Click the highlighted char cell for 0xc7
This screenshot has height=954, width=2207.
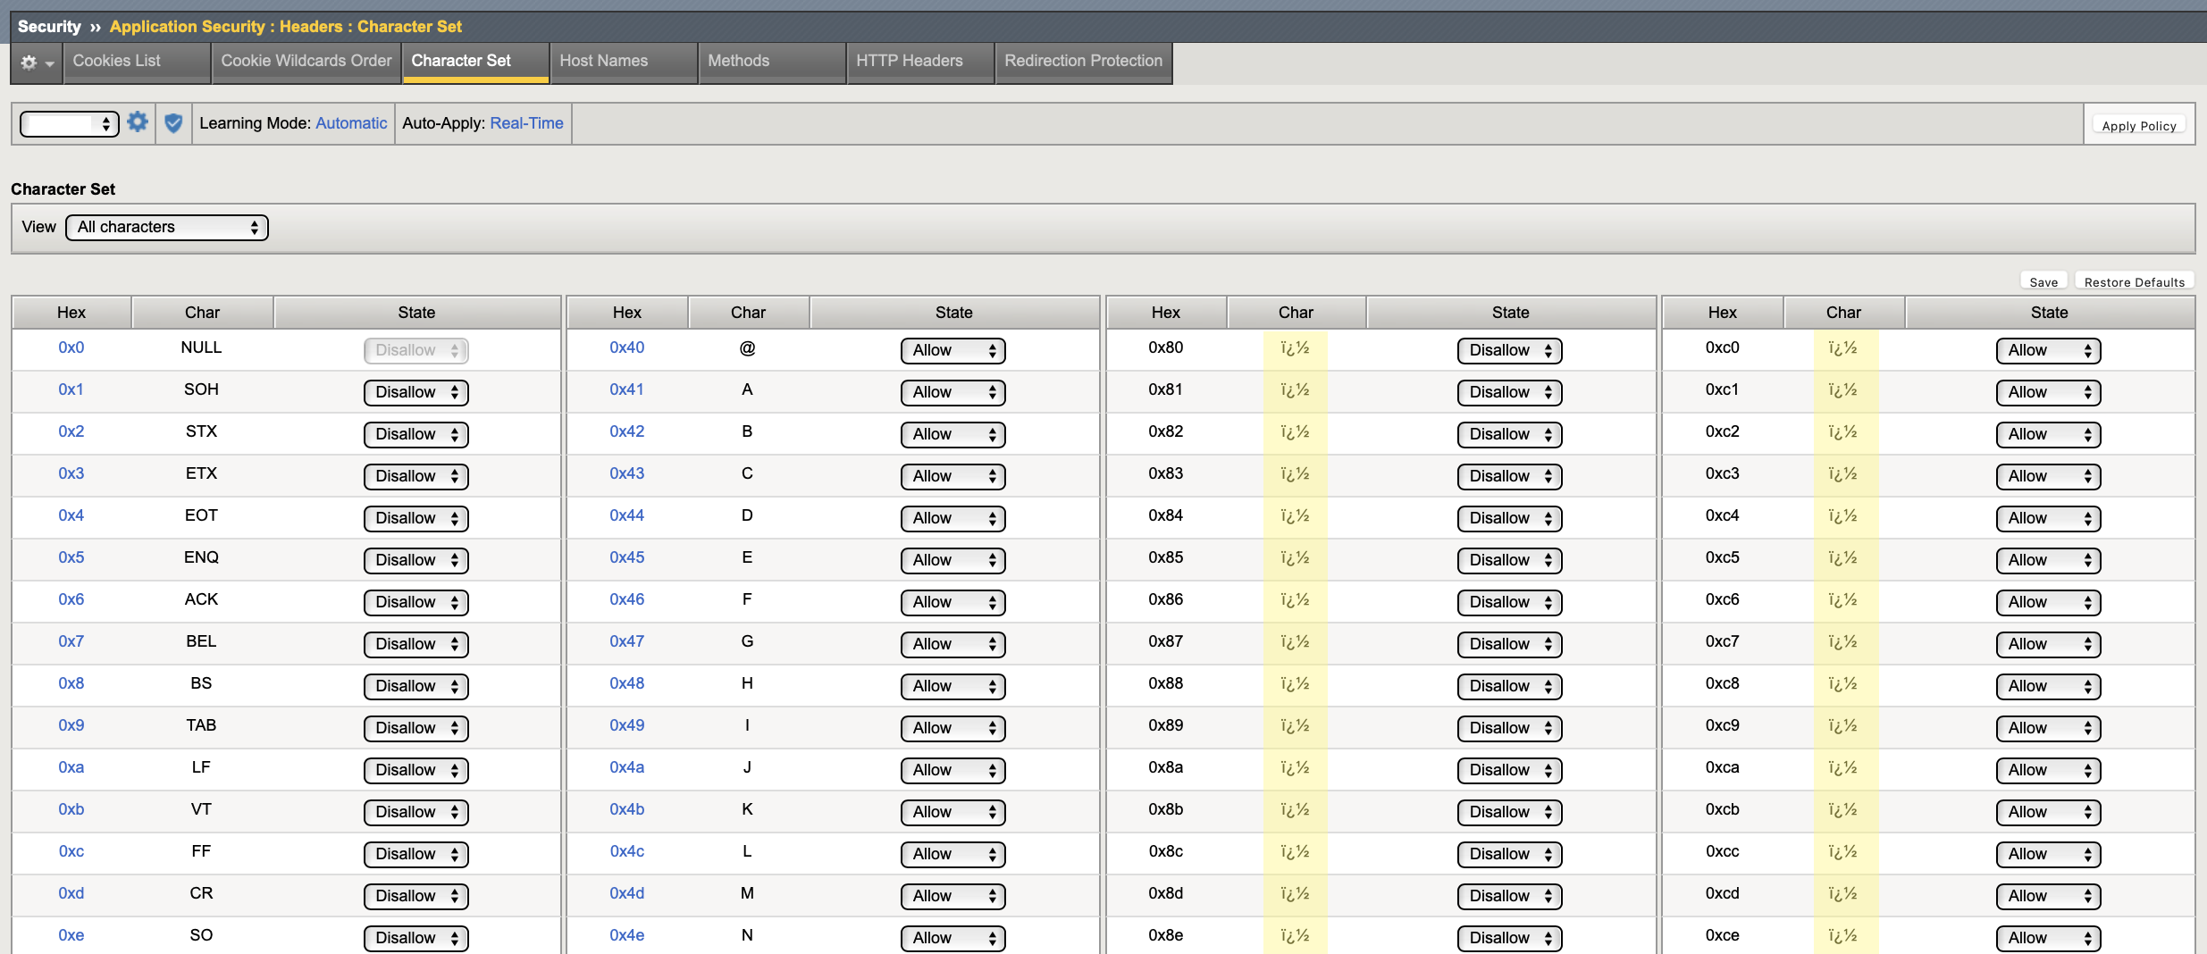click(1846, 642)
